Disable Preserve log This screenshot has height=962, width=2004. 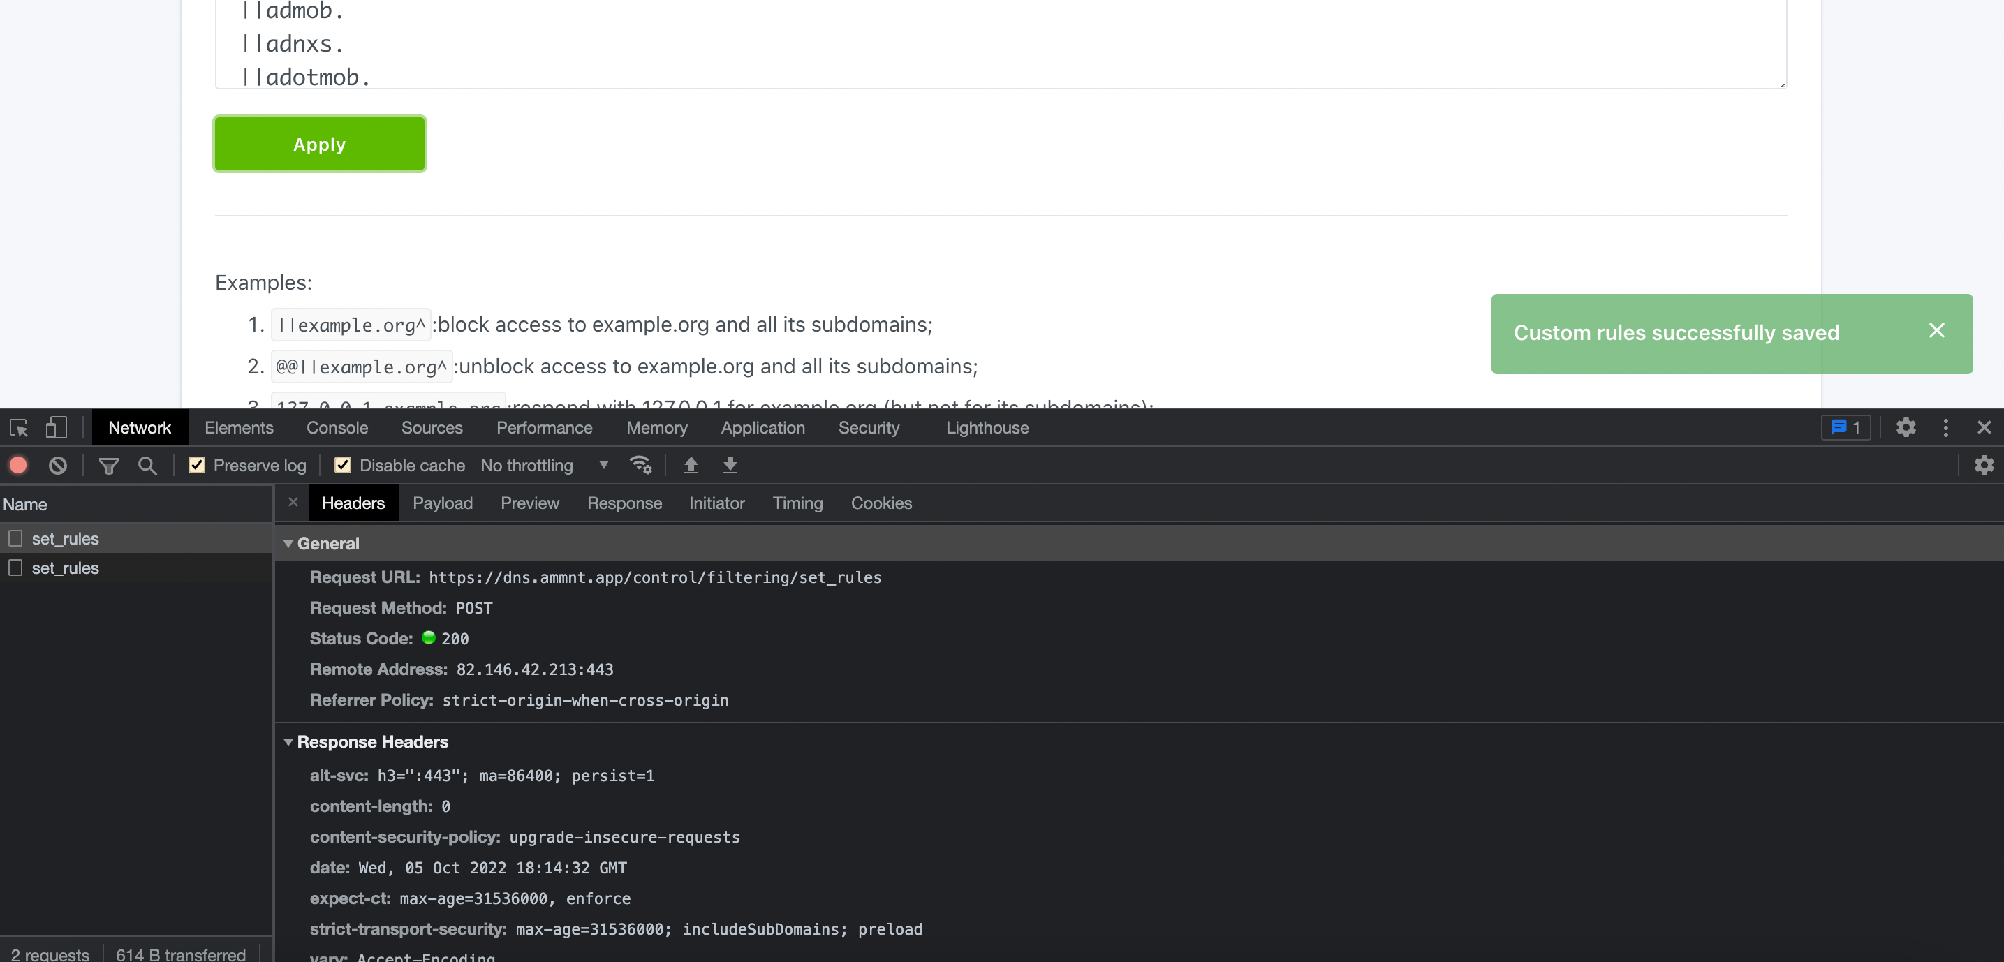[x=197, y=465]
